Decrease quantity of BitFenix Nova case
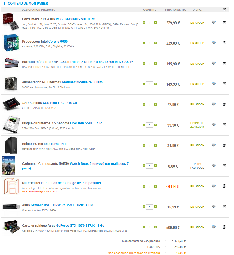The height and width of the screenshot is (255, 234). (x=144, y=145)
